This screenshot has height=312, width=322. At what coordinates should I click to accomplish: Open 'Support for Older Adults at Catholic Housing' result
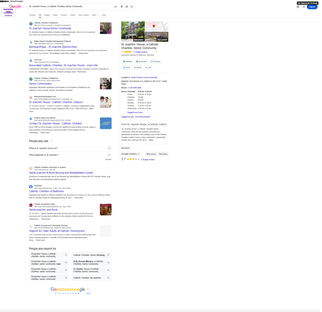[x=57, y=231]
